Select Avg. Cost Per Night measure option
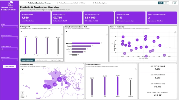Screen dimensions: 179x100 [56, 60]
